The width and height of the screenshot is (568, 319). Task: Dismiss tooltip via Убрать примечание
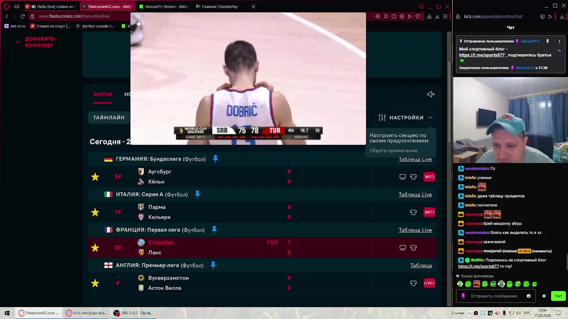point(393,151)
